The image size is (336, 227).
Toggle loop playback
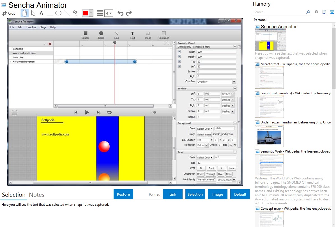(109, 112)
